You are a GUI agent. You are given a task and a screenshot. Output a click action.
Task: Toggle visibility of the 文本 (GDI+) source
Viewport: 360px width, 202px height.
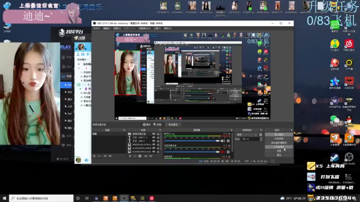click(153, 141)
